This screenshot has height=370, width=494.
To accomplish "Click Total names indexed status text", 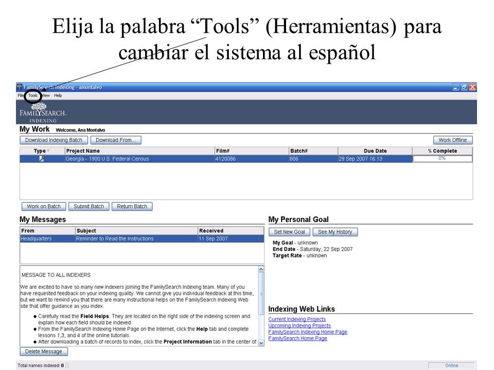I will pos(41,365).
